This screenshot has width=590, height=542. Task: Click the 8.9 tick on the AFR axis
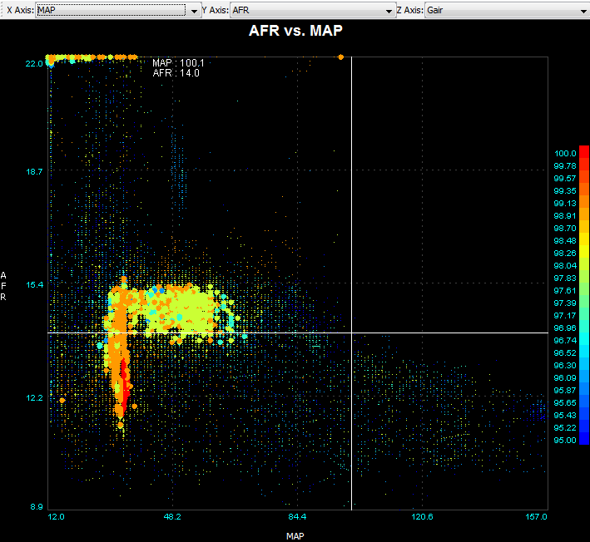click(37, 507)
